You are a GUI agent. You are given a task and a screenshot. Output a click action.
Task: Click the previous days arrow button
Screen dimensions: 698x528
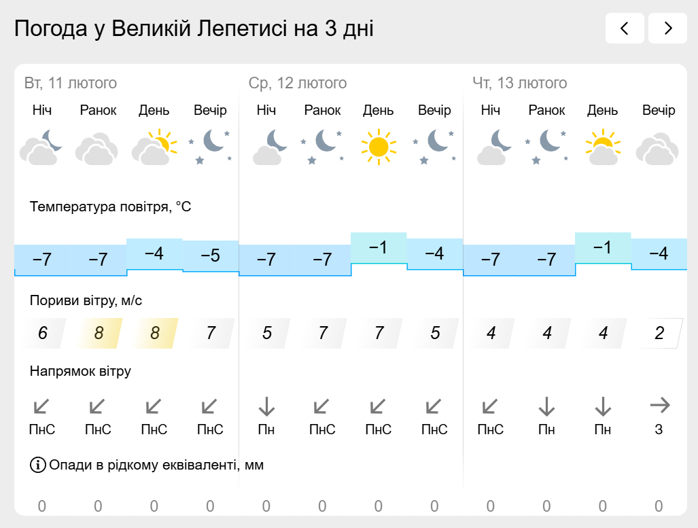[x=625, y=29]
